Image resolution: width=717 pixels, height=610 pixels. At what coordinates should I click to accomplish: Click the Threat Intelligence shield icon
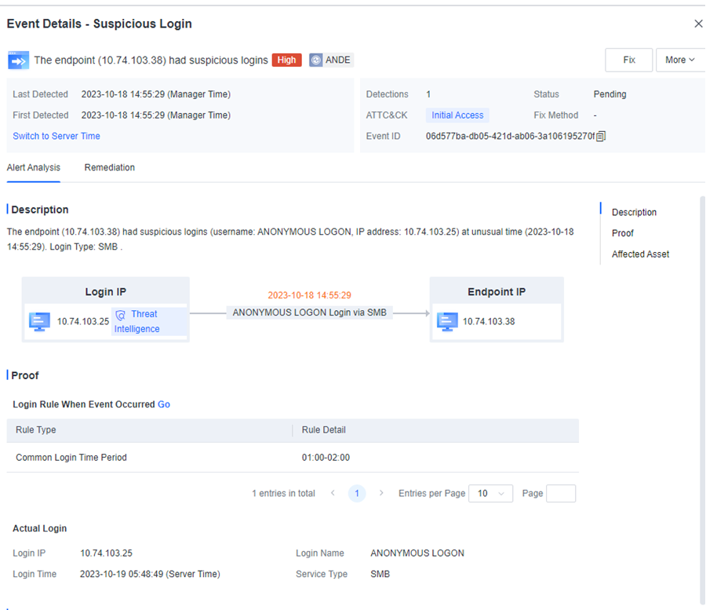pyautogui.click(x=120, y=314)
